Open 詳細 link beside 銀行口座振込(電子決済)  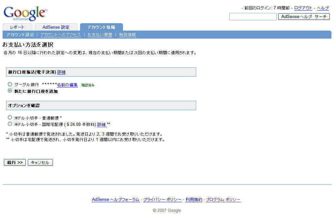[x=61, y=72]
